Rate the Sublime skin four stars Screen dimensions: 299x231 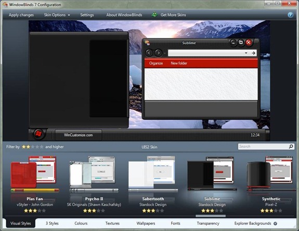tap(216, 211)
